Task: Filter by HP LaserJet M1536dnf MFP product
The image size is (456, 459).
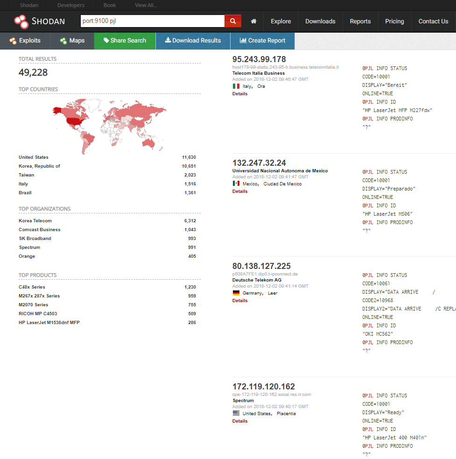Action: [49, 322]
